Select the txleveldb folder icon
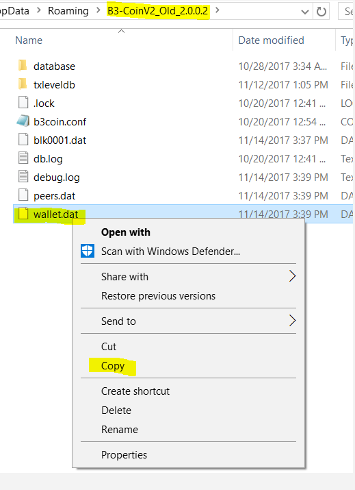Screen dimensions: 355x490 tap(23, 84)
